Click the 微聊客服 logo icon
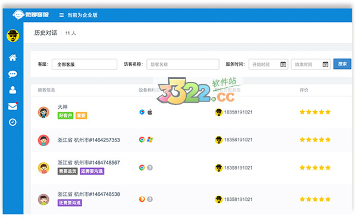357x218 pixels. click(18, 15)
